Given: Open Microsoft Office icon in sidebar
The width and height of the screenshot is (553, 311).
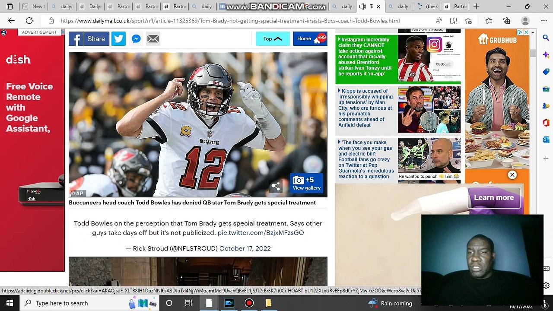Looking at the screenshot, I should (546, 123).
